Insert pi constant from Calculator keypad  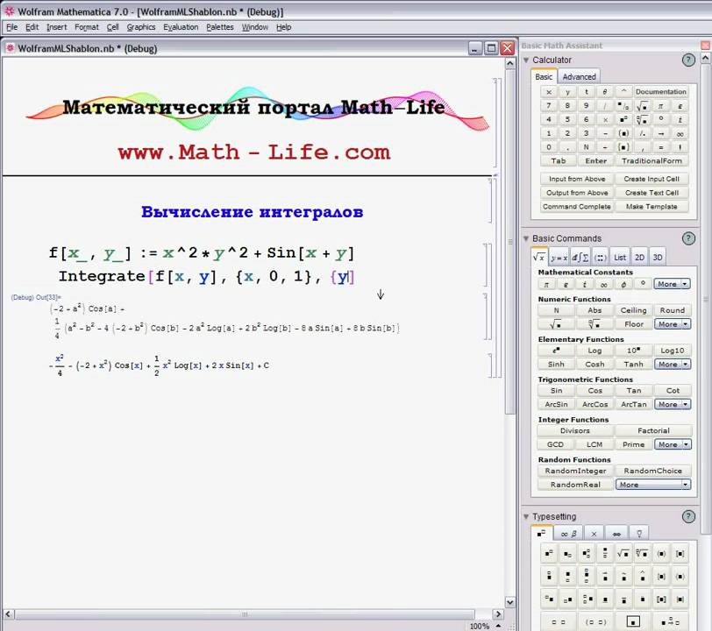click(x=660, y=106)
